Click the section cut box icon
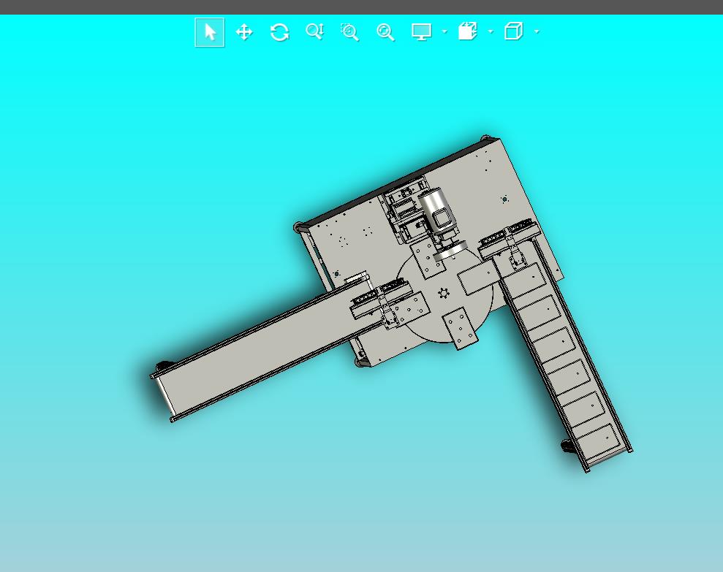Viewport: 723px width, 572px height. [468, 31]
